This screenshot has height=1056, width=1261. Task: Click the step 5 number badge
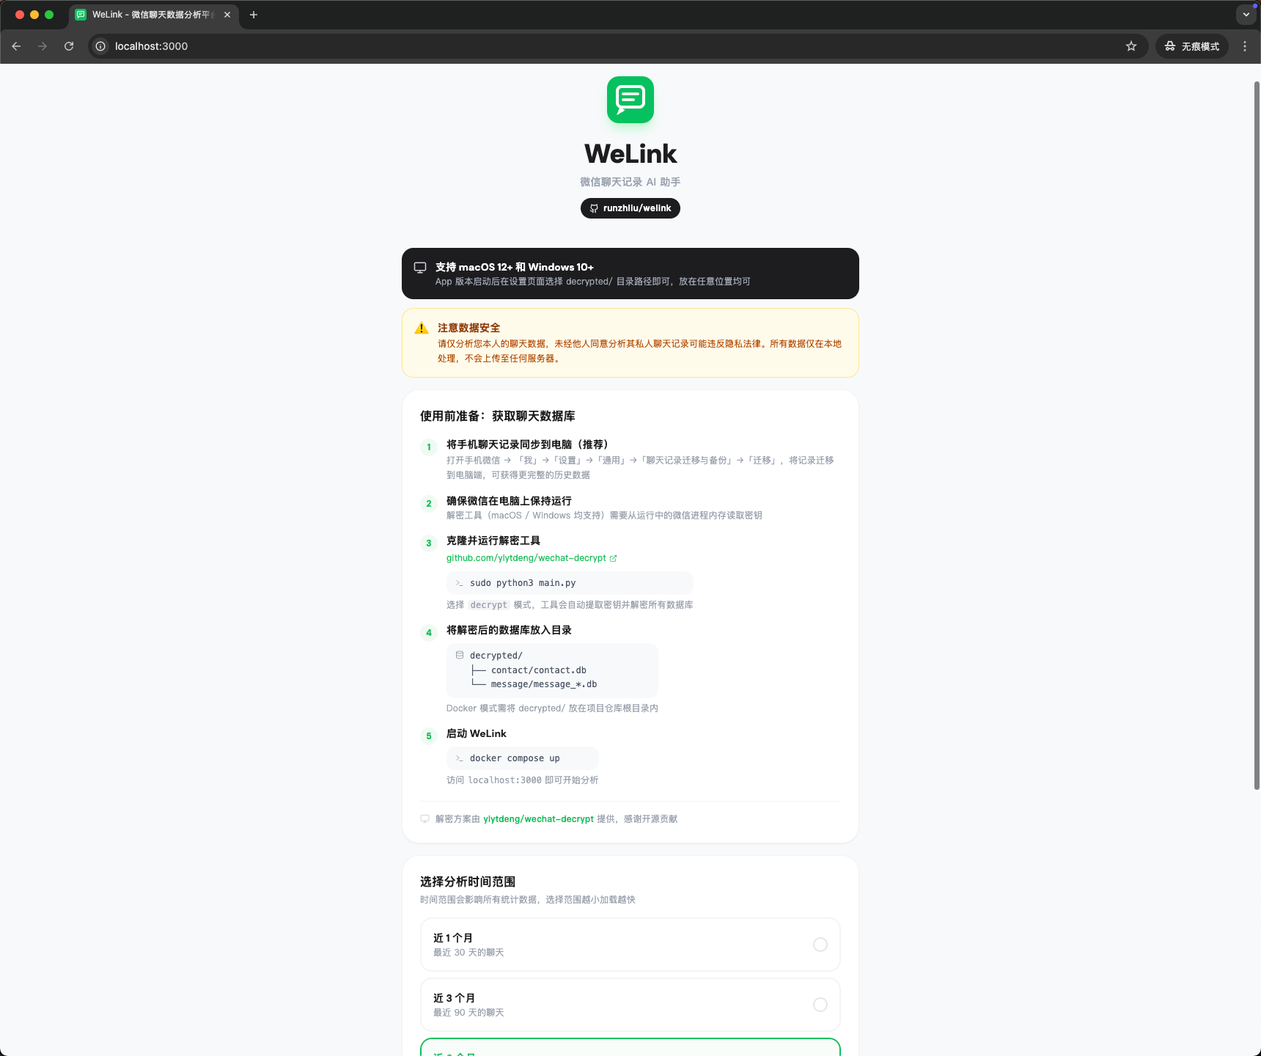point(429,736)
